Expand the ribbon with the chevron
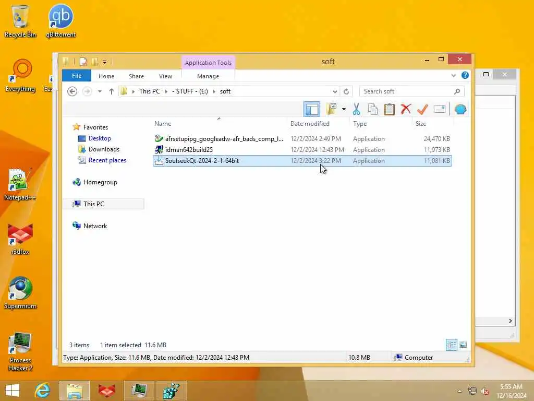 pos(453,75)
